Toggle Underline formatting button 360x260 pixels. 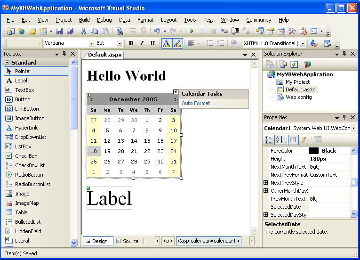tap(152, 43)
